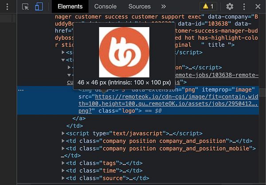This screenshot has height=185, width=266.
Task: Show more tabs with the double chevron
Action: pyautogui.click(x=163, y=7)
